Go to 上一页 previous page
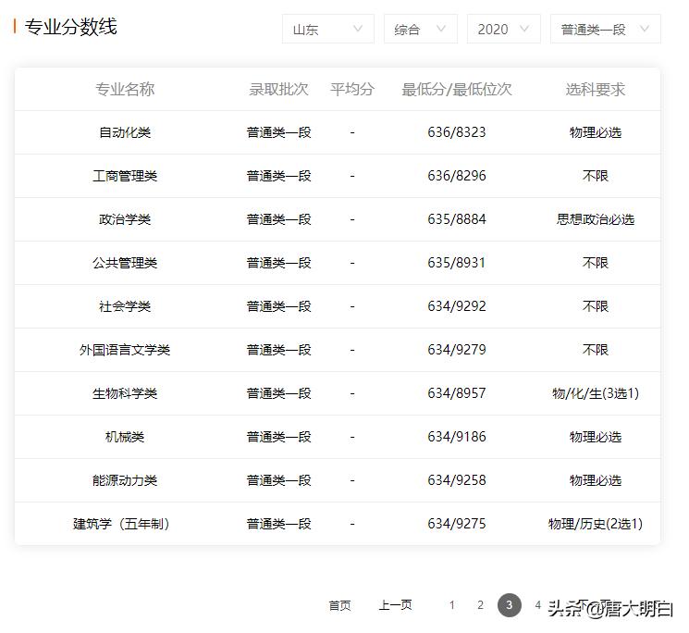Screen dimensions: 689x633 coord(395,605)
